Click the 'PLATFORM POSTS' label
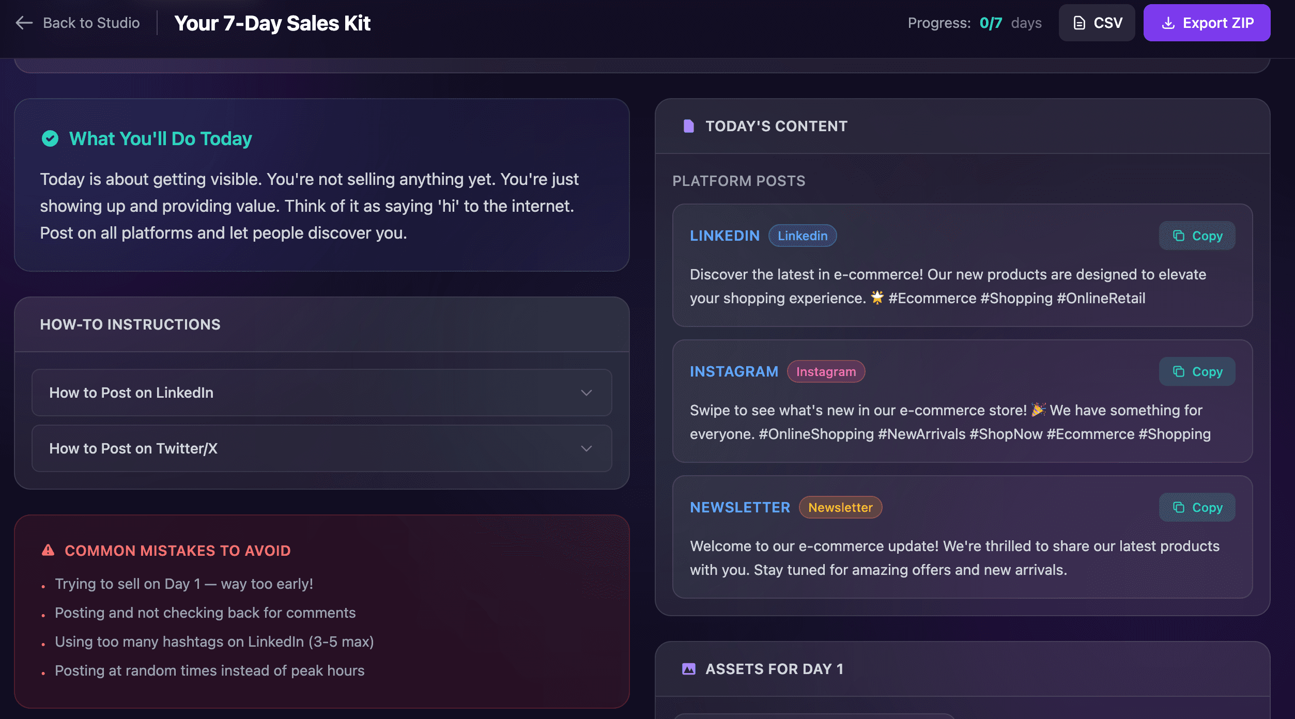The image size is (1295, 719). 738,181
